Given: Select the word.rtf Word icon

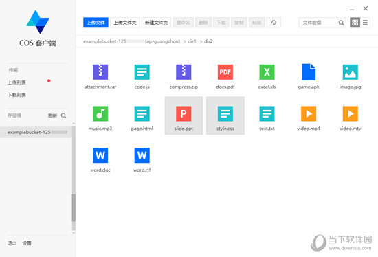Looking at the screenshot, I should point(142,155).
